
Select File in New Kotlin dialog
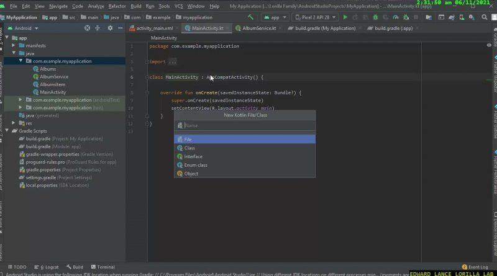245,140
